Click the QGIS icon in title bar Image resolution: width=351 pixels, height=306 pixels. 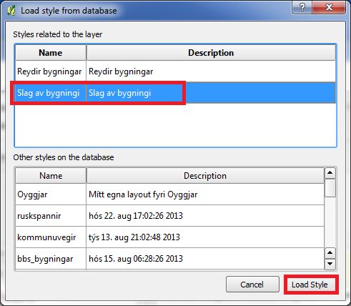[11, 11]
